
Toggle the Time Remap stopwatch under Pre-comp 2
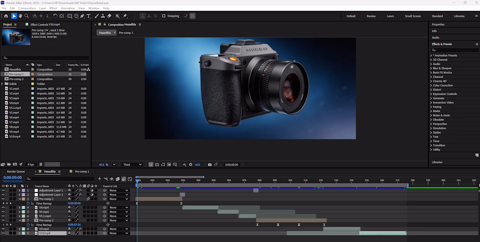28,225
